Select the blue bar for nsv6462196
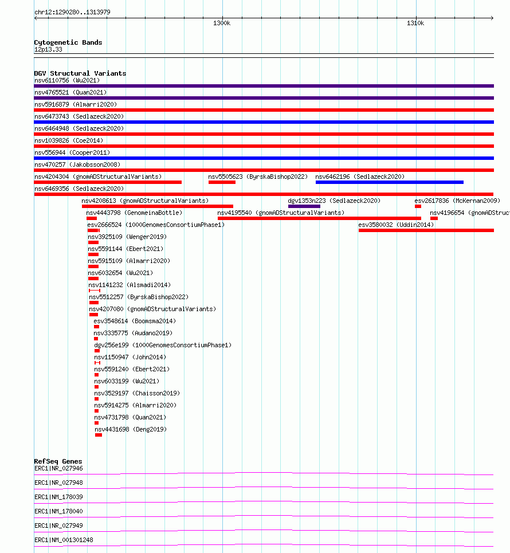The image size is (510, 553). 390,182
